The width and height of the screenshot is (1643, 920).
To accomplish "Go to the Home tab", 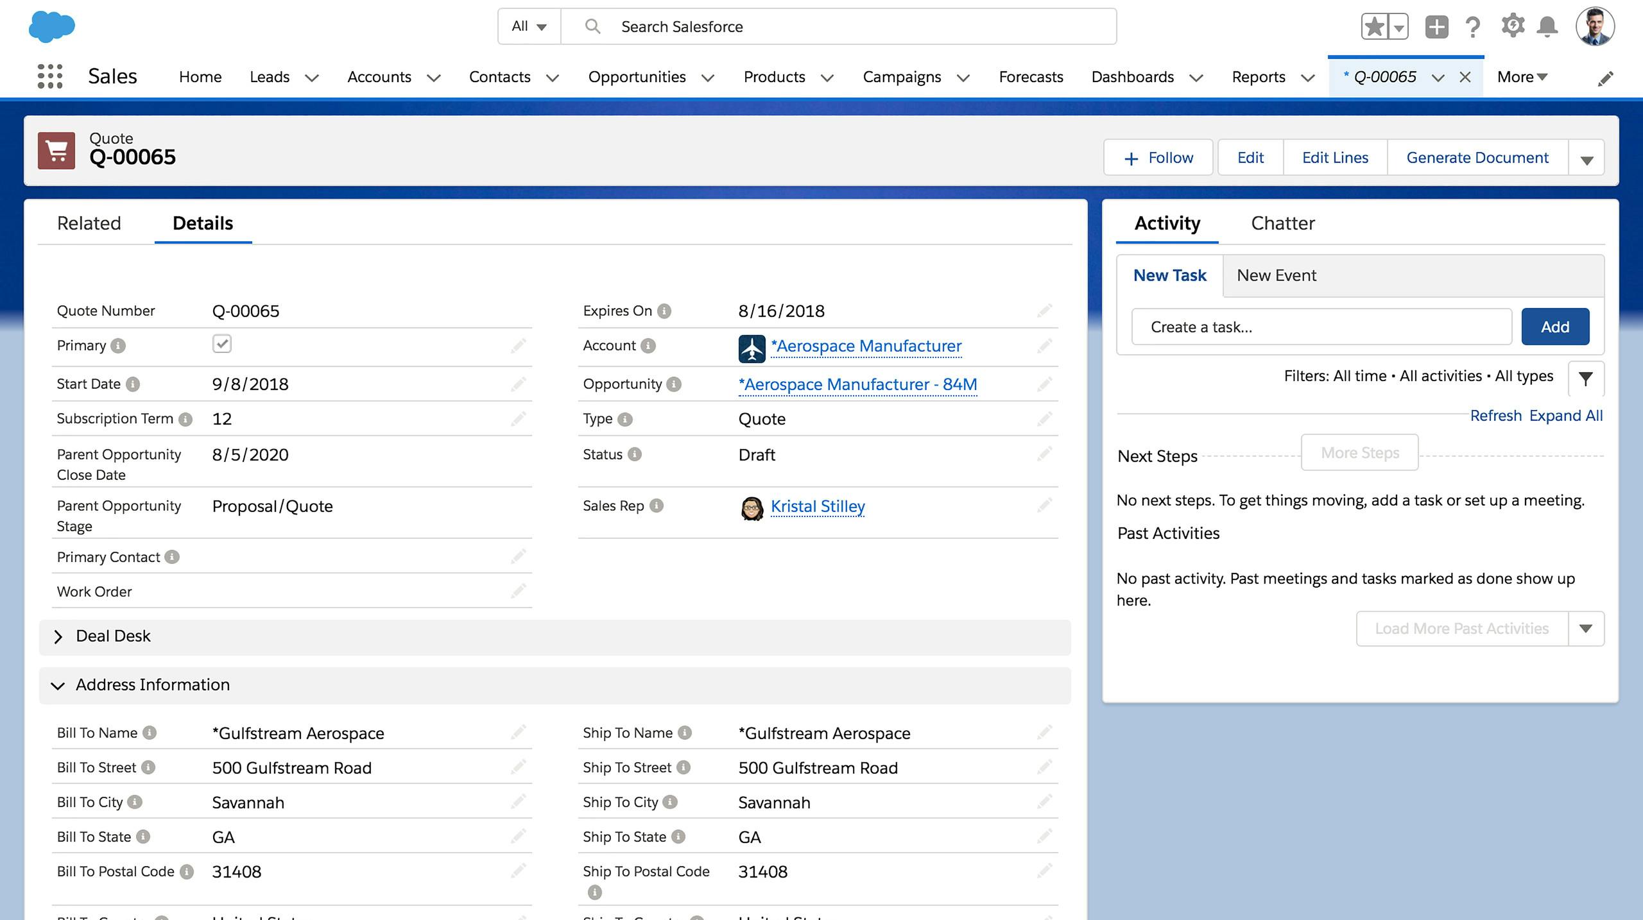I will click(x=200, y=77).
